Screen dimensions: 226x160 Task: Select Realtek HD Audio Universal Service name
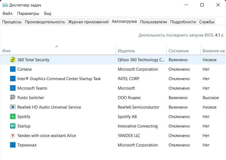49,107
